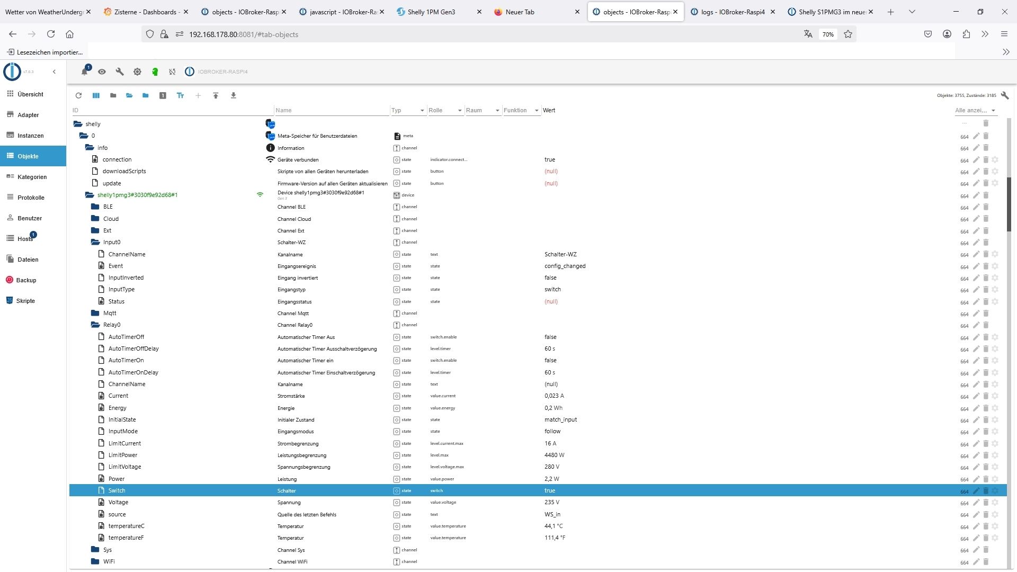1017x572 pixels.
Task: Click the expert mode head icon
Action: point(155,71)
